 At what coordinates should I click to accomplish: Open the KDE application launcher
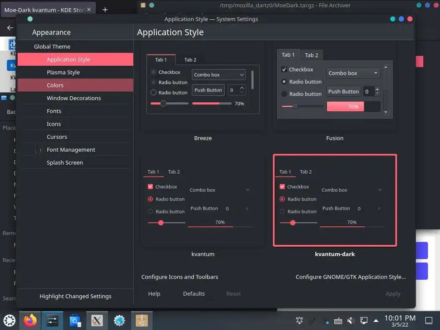tap(9, 321)
